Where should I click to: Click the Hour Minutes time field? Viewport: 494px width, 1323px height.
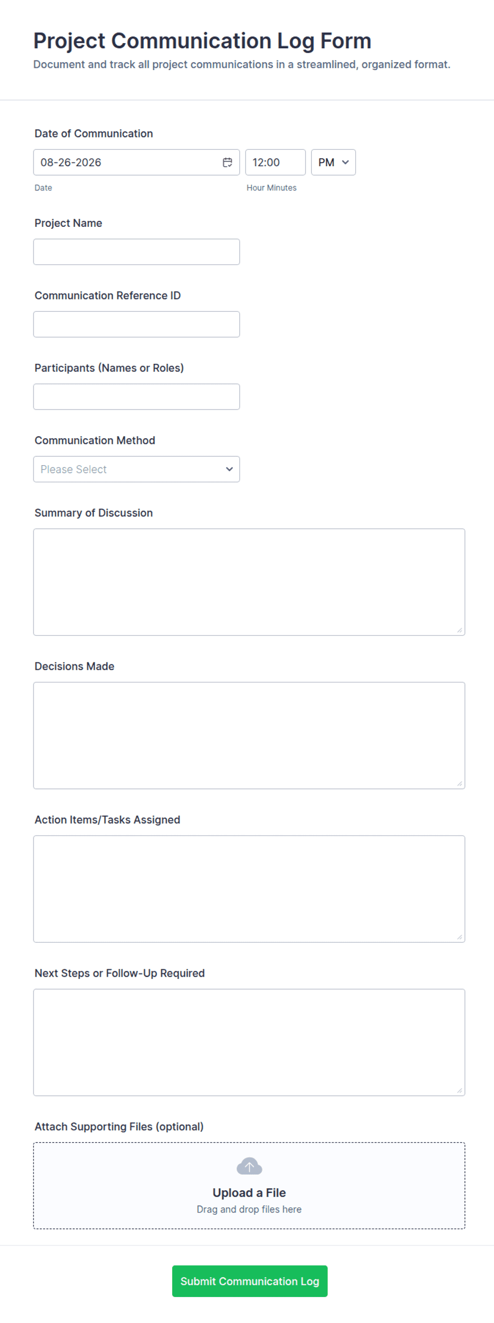tap(275, 163)
